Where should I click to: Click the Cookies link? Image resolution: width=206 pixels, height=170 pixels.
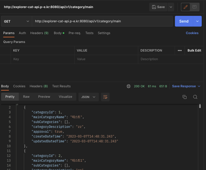pyautogui.click(x=192, y=33)
